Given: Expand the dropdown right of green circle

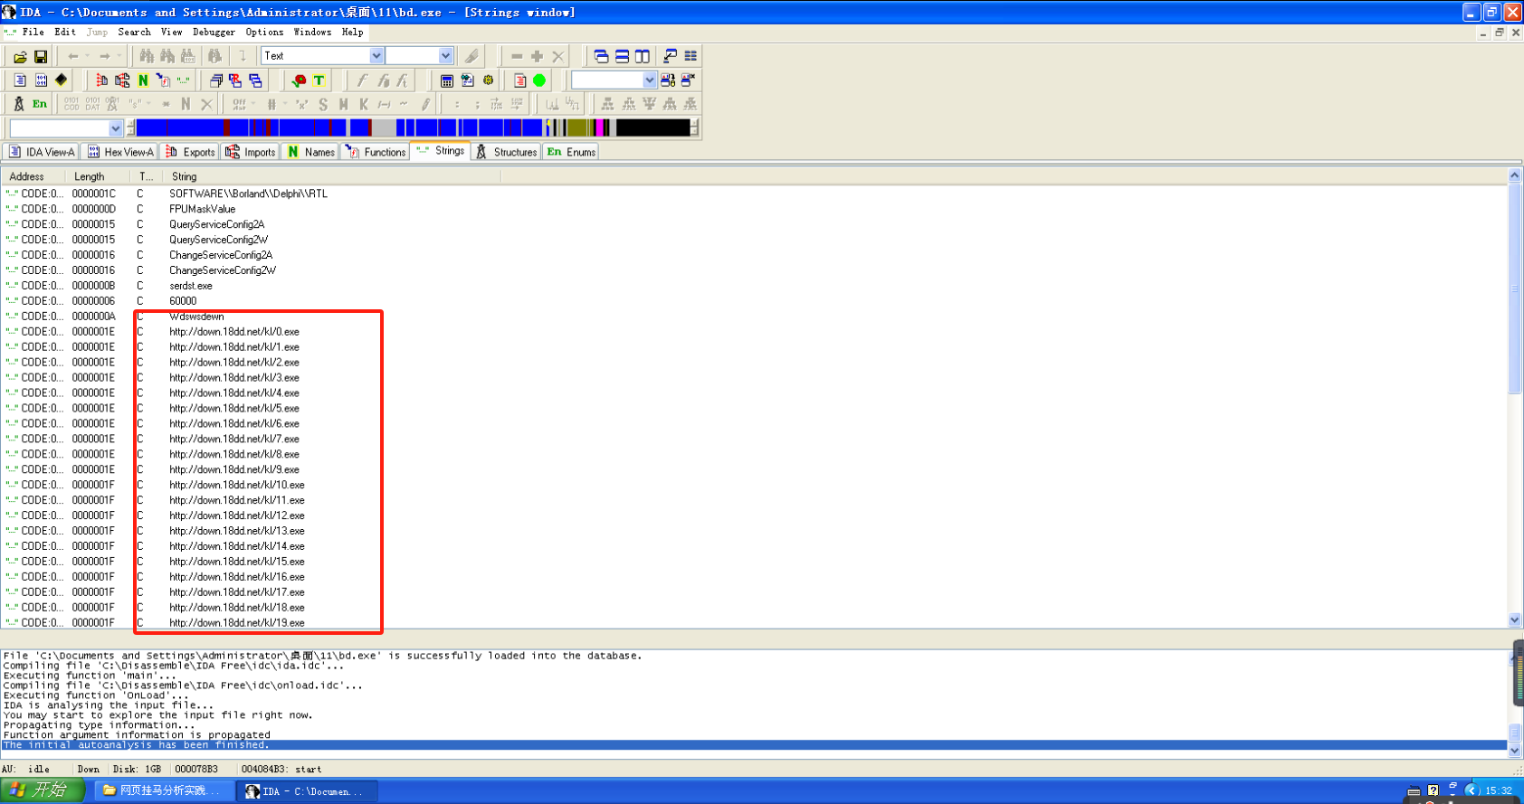Looking at the screenshot, I should tap(649, 80).
